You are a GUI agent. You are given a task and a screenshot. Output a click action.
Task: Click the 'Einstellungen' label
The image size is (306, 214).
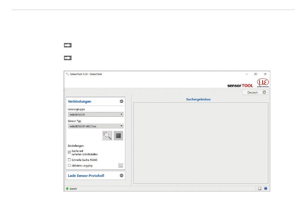(x=76, y=146)
